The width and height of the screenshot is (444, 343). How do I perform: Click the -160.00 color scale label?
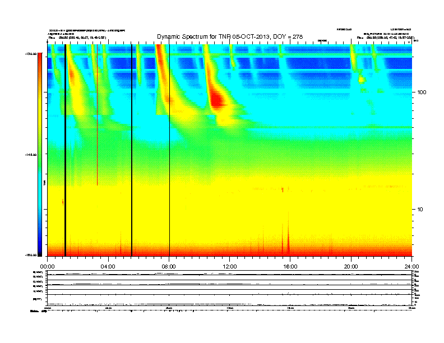[31, 255]
